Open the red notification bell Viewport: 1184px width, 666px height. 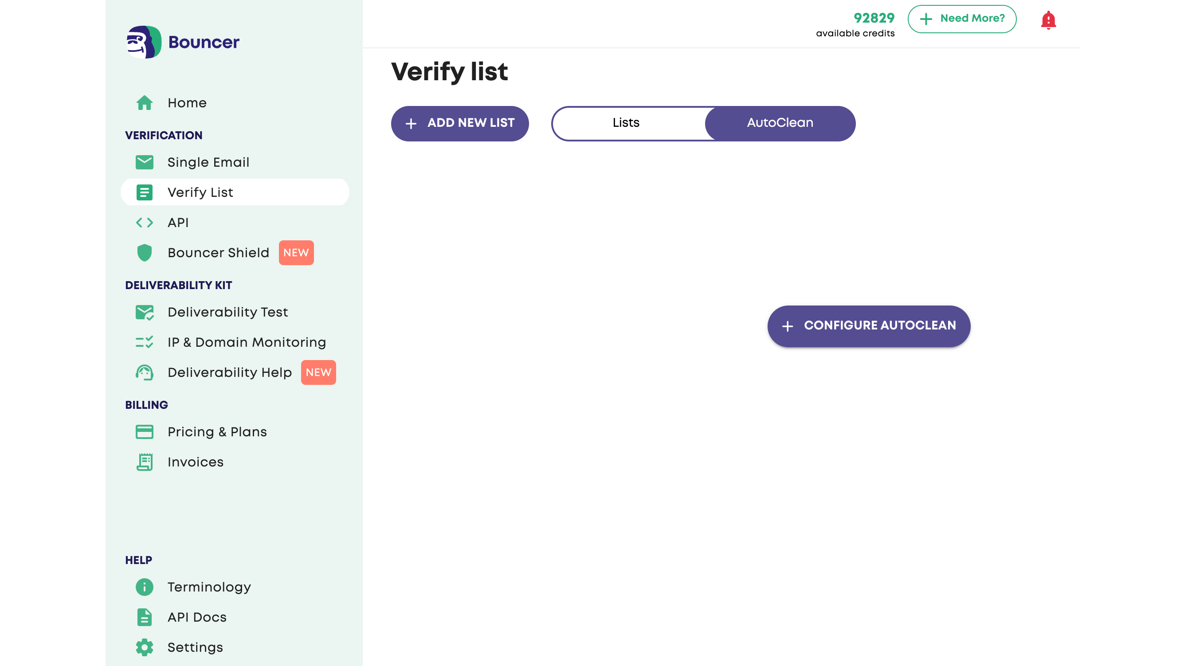point(1048,20)
